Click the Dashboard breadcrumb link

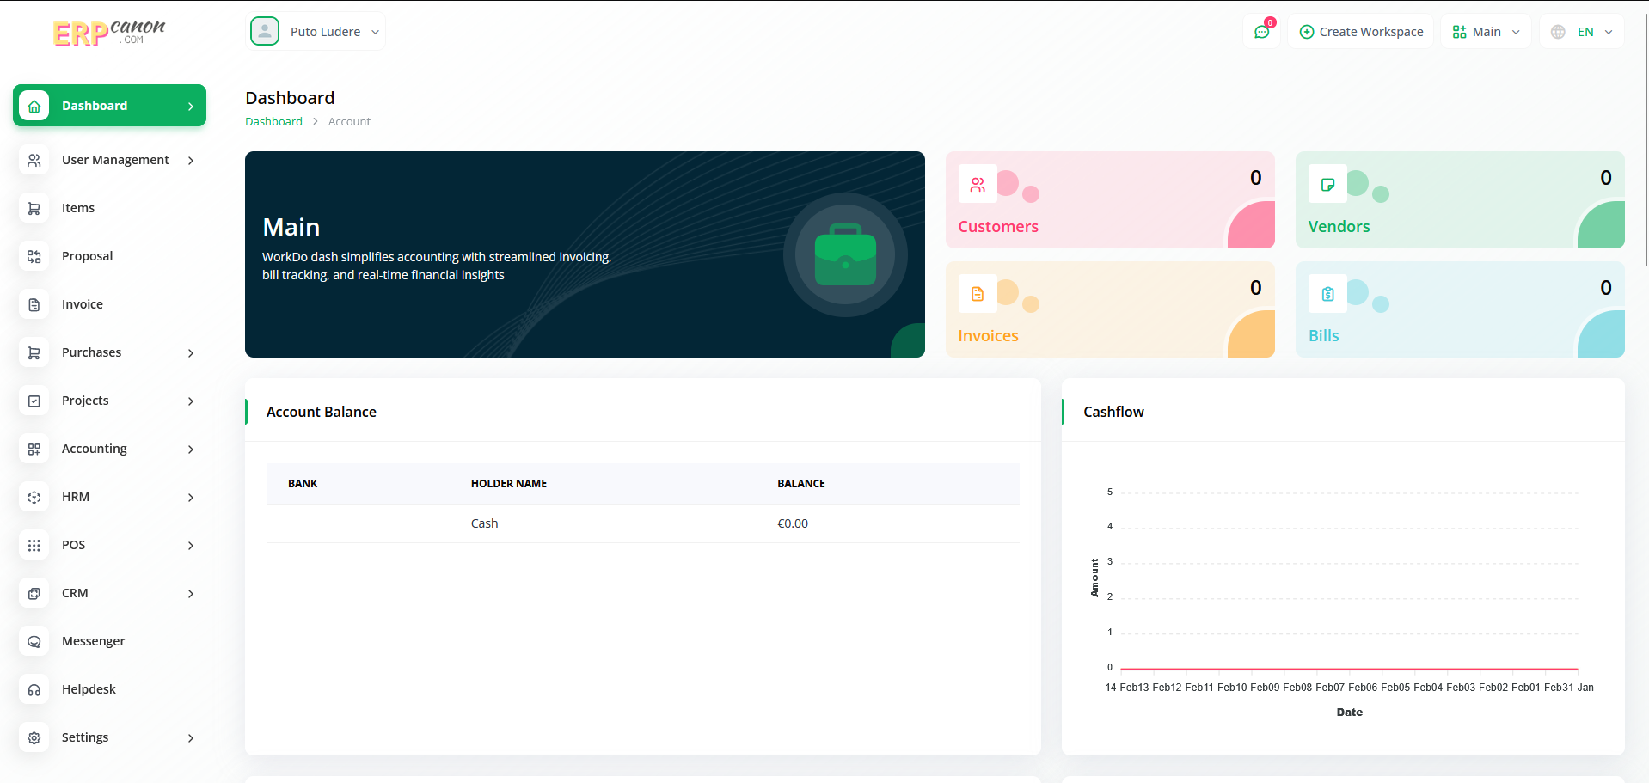273,121
